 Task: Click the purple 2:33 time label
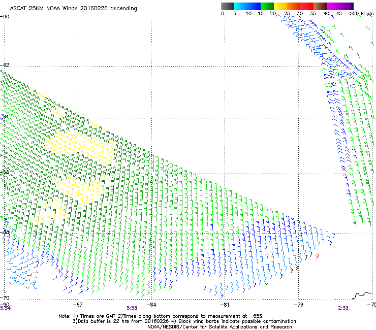pos(343,308)
